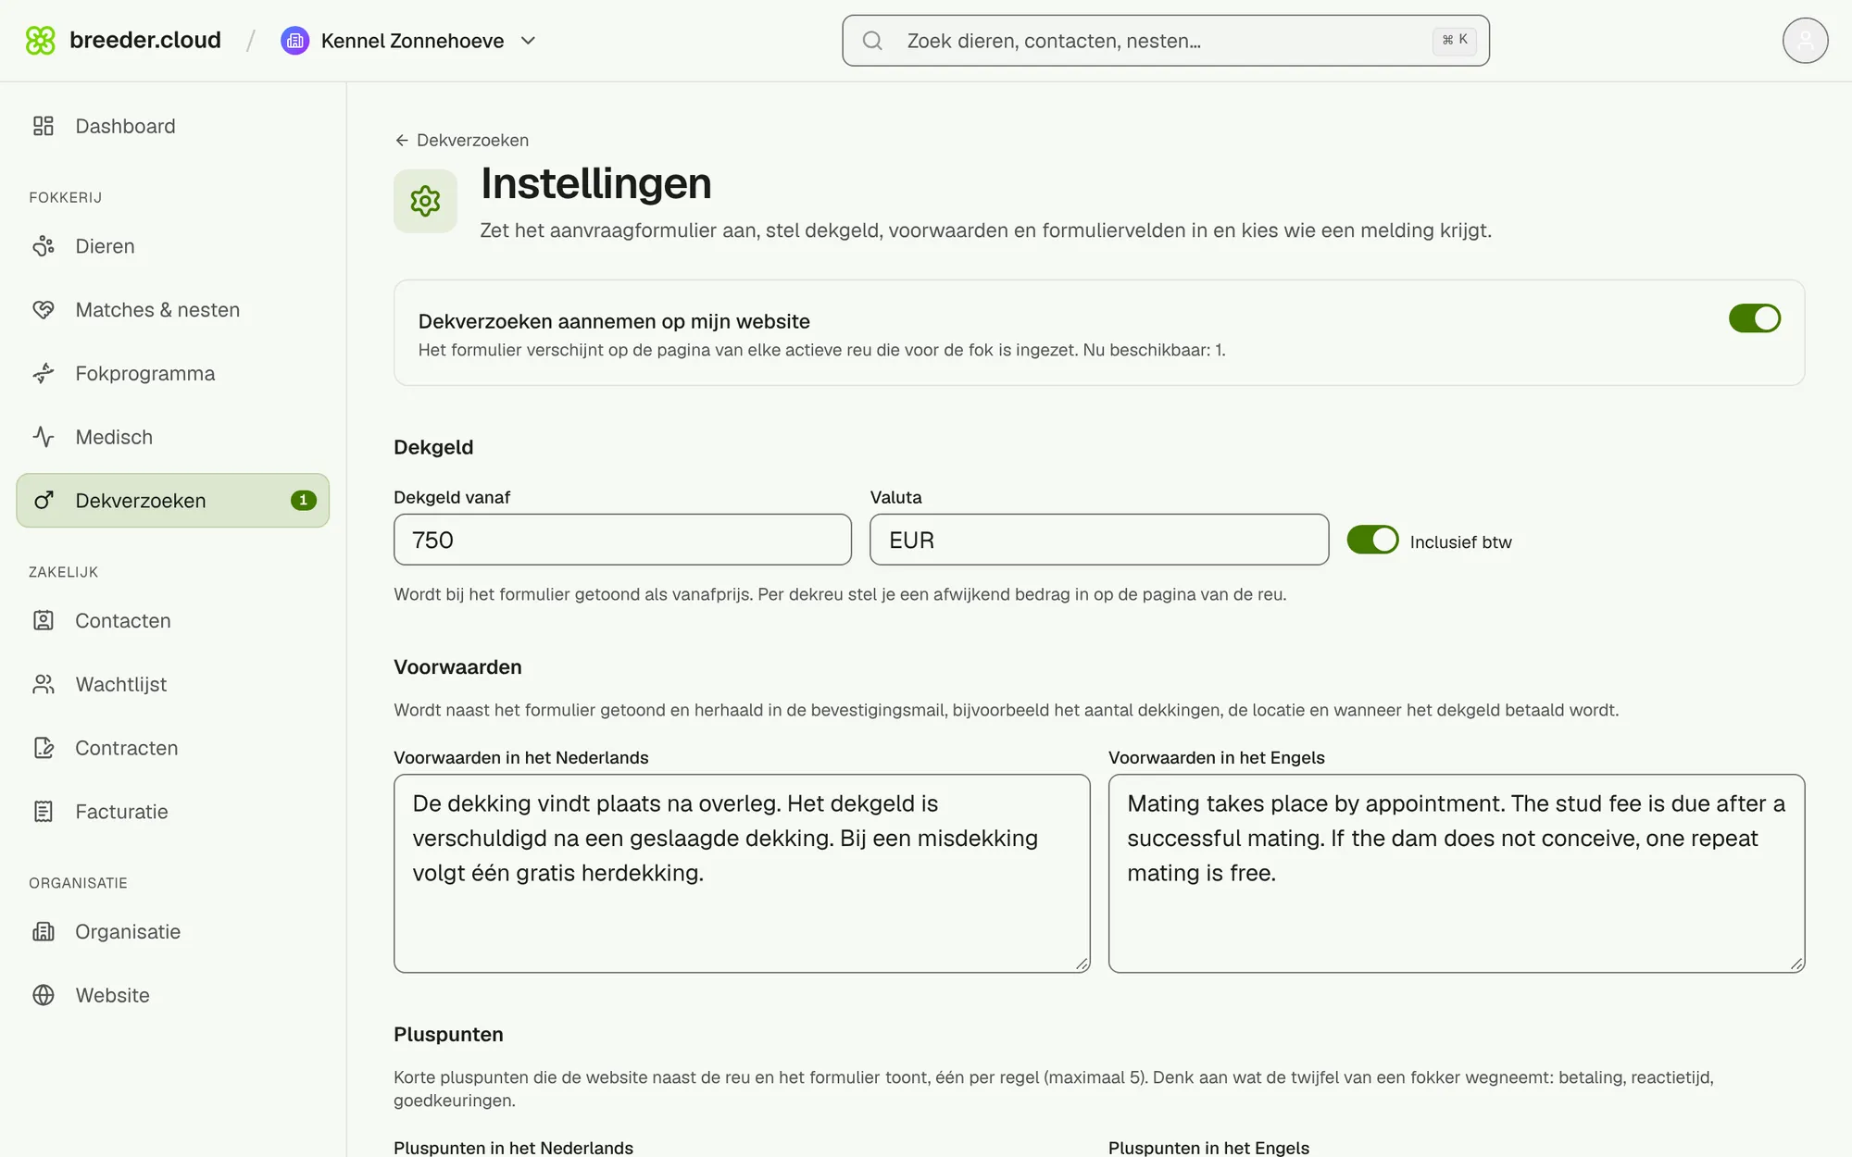Viewport: 1852px width, 1157px height.
Task: Toggle the Inclusief btw switch
Action: coord(1372,540)
